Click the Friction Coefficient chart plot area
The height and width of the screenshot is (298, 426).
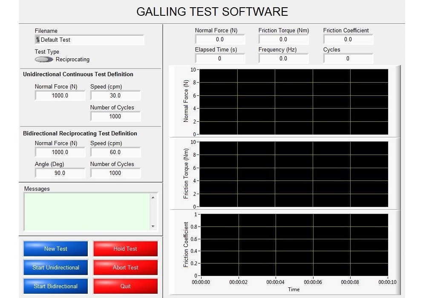[294, 245]
